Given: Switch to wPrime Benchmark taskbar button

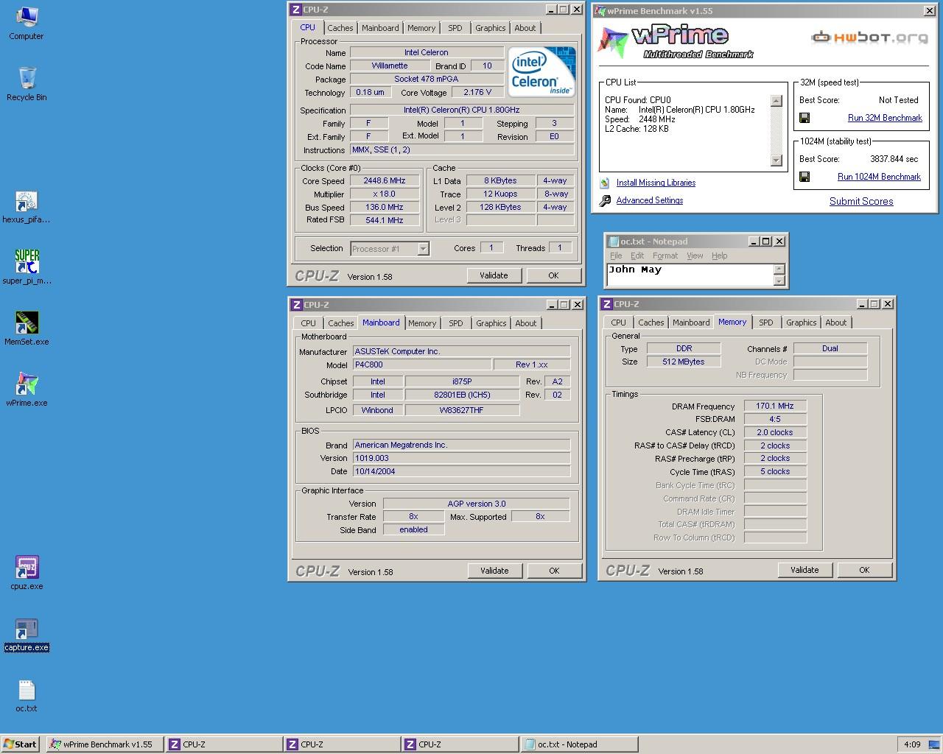Looking at the screenshot, I should tap(104, 744).
